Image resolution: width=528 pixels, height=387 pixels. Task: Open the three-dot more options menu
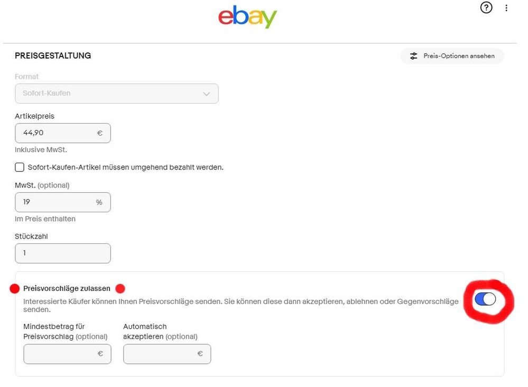[506, 8]
